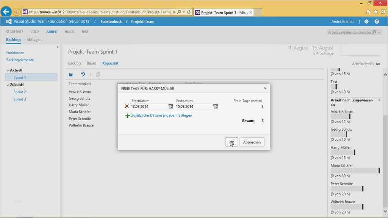
Task: Click the work item search magnifier icon
Action: [x=374, y=32]
